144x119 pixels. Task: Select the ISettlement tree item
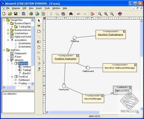24,80
